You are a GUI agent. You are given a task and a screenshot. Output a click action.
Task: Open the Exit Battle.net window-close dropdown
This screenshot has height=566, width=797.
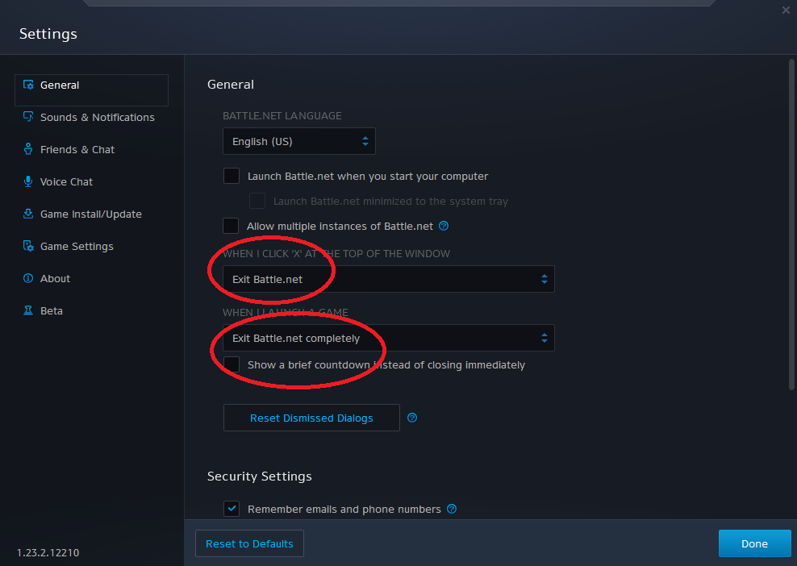point(388,279)
